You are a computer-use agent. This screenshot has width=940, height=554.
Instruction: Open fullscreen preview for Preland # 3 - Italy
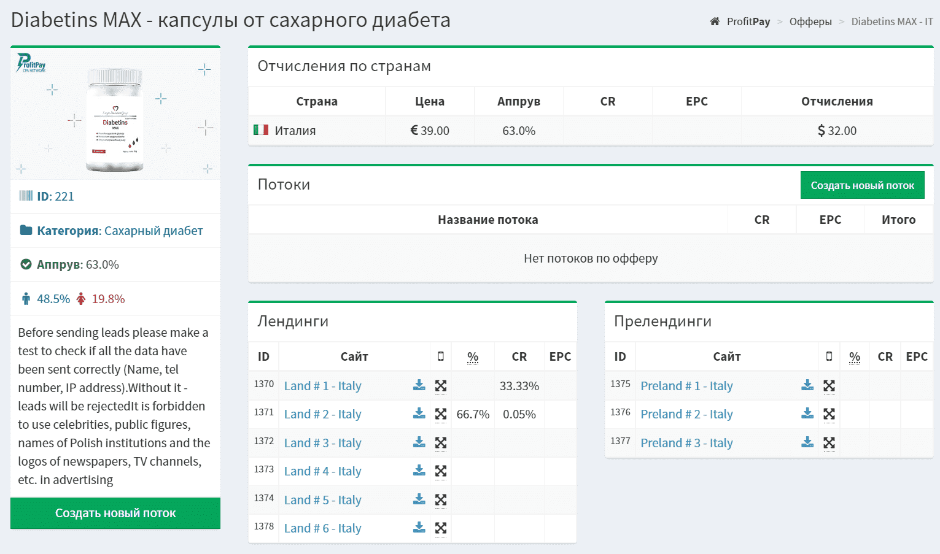click(829, 443)
